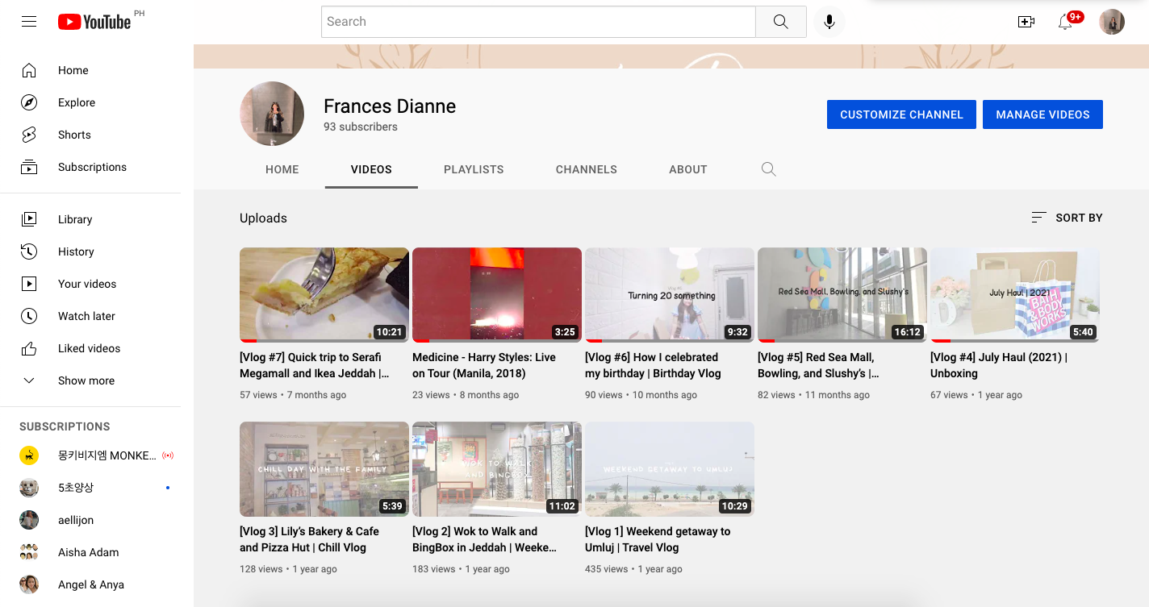This screenshot has height=607, width=1149.
Task: Open account menu via profile avatar
Action: click(x=1112, y=22)
